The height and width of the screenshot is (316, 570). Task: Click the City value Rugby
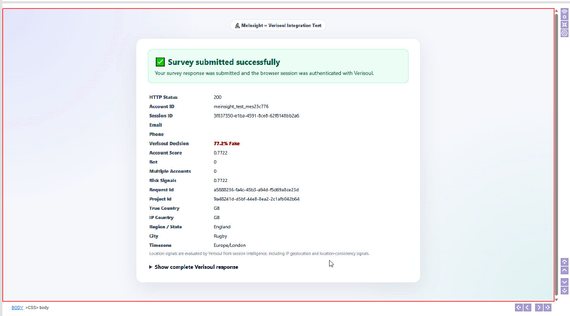220,236
